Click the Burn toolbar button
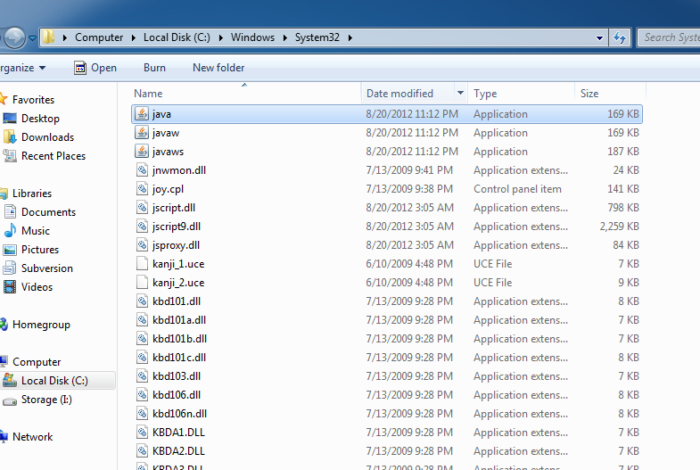 (154, 68)
